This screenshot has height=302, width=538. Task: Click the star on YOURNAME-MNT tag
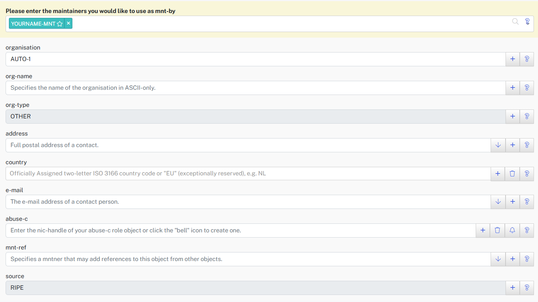click(60, 24)
